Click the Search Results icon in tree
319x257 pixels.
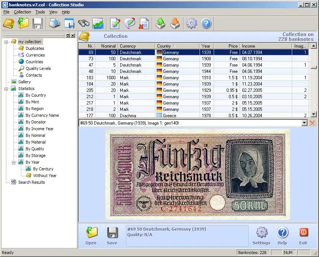(x=14, y=182)
